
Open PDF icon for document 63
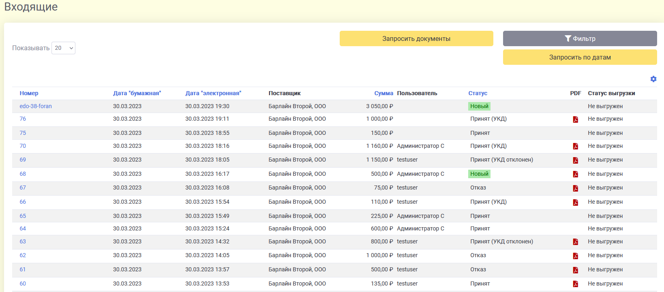point(575,242)
